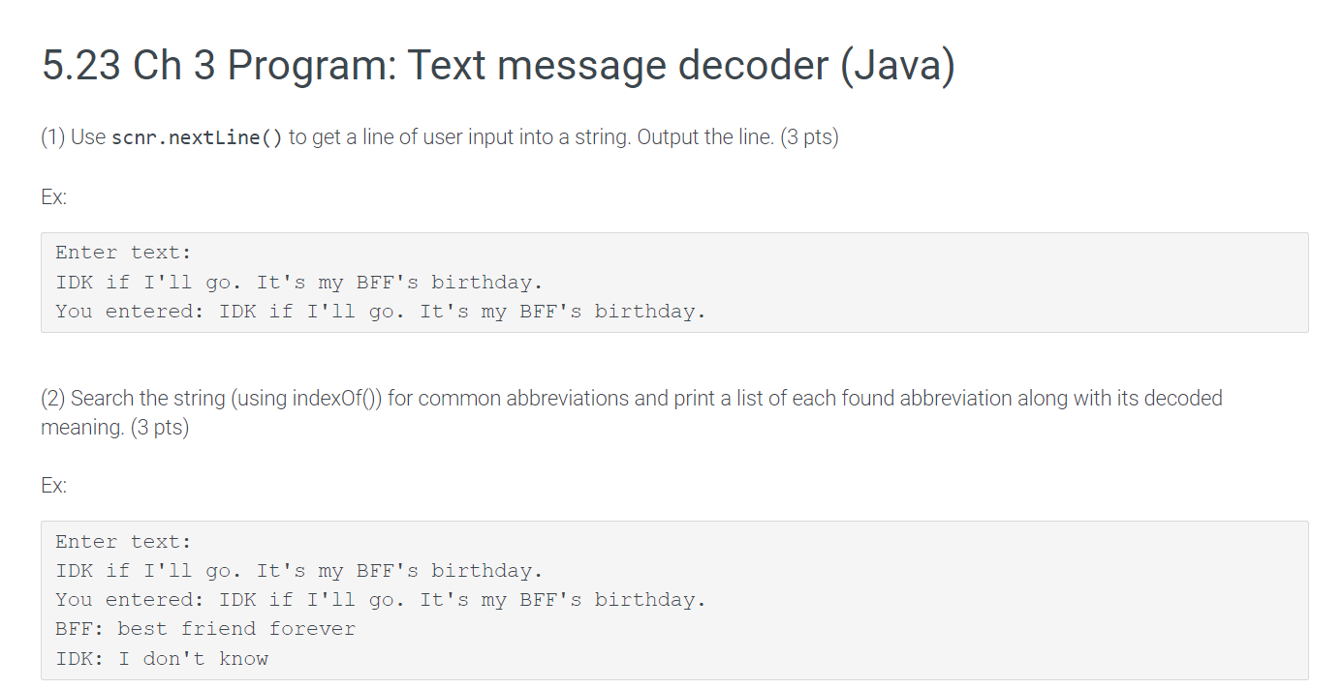Click the "(3 pts)" text in step one
This screenshot has height=689, width=1344.
[x=809, y=137]
